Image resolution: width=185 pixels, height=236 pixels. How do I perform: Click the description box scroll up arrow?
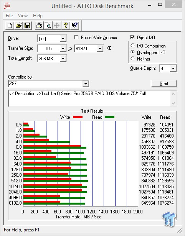[x=173, y=94]
